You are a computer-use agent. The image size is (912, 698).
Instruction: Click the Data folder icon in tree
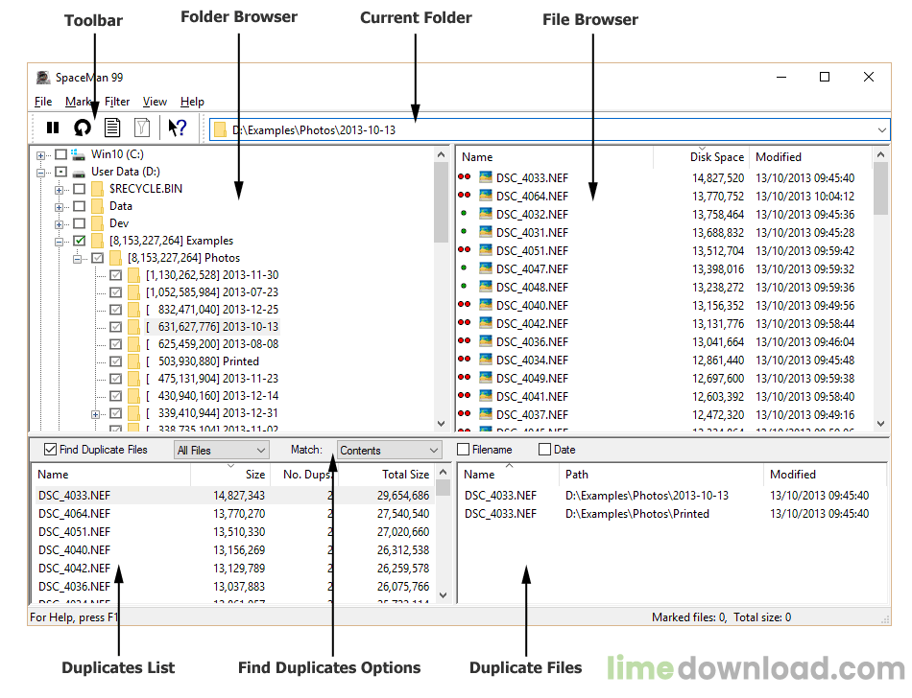[97, 206]
